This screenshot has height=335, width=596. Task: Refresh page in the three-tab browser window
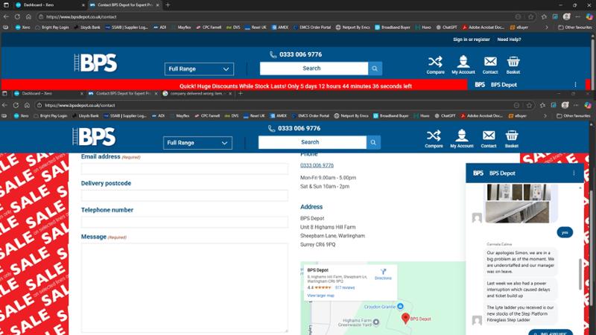tap(16, 105)
